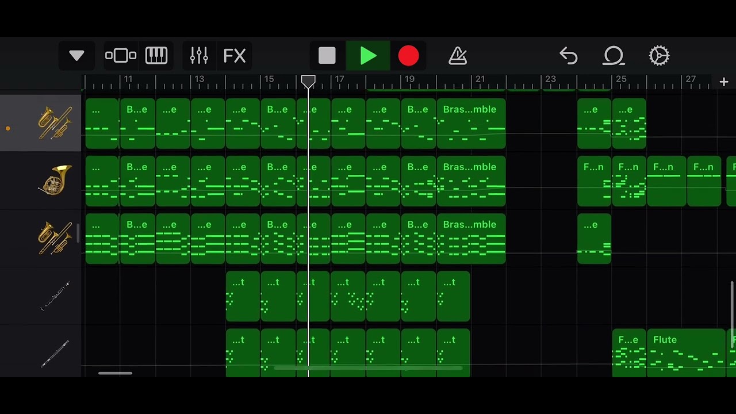Viewport: 736px width, 414px height.
Task: Start recording with the red button
Action: [x=408, y=56]
